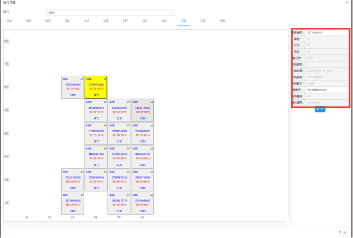Switch to bay tab 013

click(87, 21)
